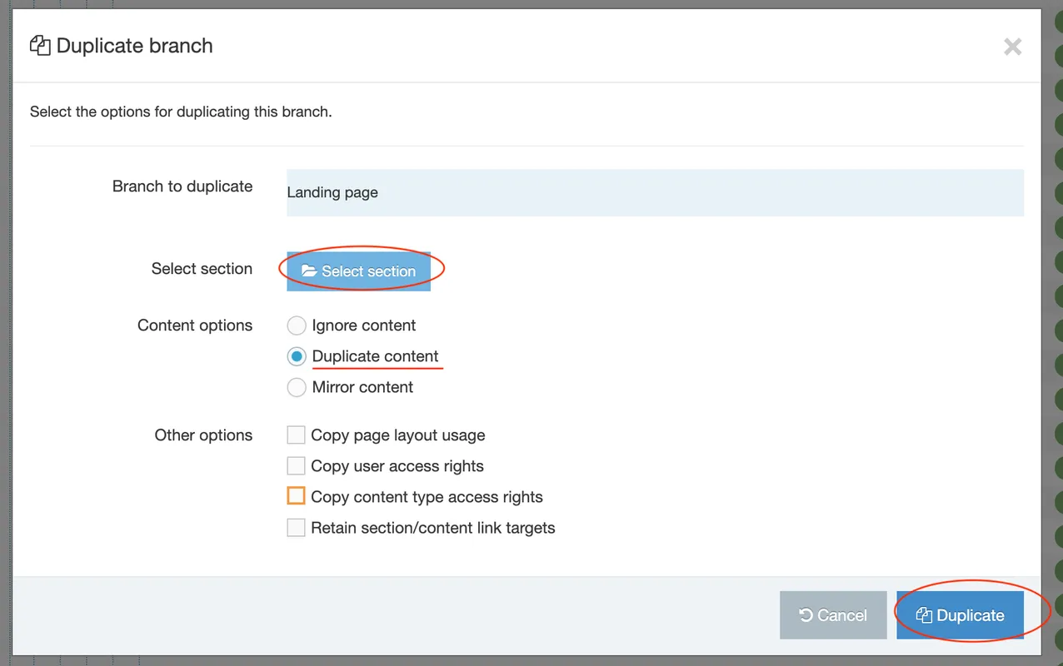1063x666 pixels.
Task: Click the Duplicate branch title icon
Action: 39,46
